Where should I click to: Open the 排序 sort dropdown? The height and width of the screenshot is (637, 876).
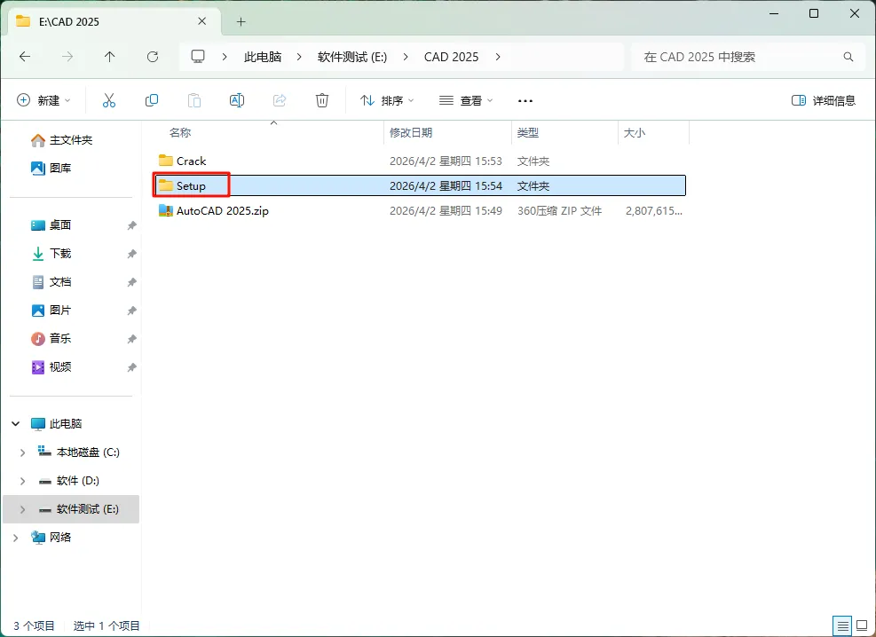pyautogui.click(x=387, y=100)
